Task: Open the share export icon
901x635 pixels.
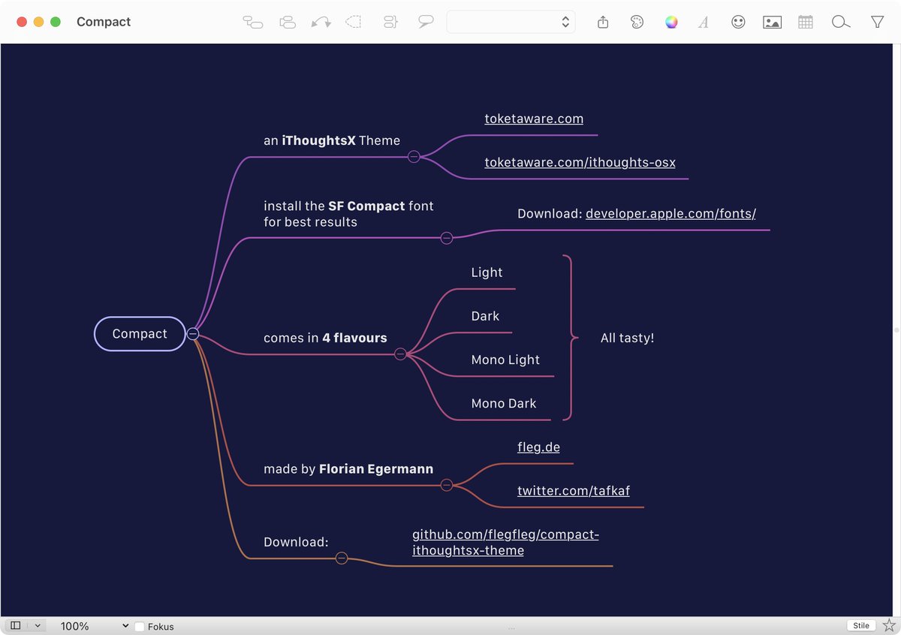Action: coord(603,23)
